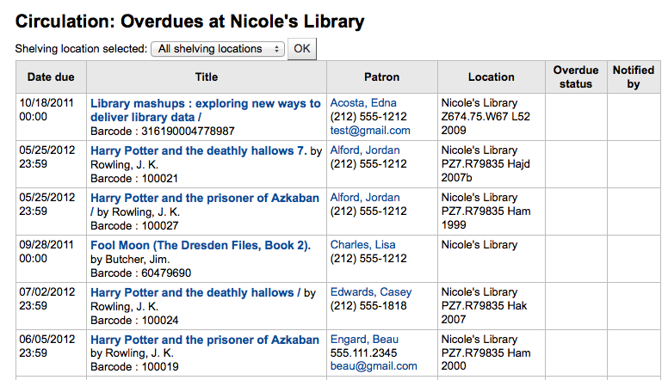The width and height of the screenshot is (668, 380).
Task: Open Fool Moon (The Dresden Files, Book 2)
Action: (x=200, y=245)
